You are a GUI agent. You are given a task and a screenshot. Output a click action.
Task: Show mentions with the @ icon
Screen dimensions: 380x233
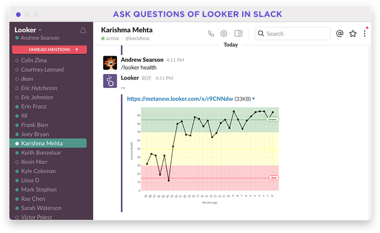pos(339,34)
